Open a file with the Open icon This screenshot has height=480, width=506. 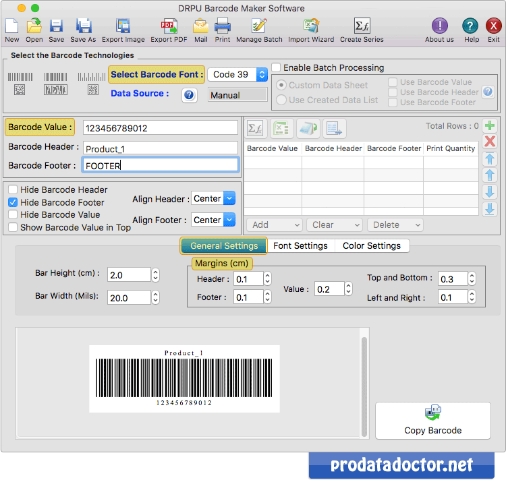[34, 26]
